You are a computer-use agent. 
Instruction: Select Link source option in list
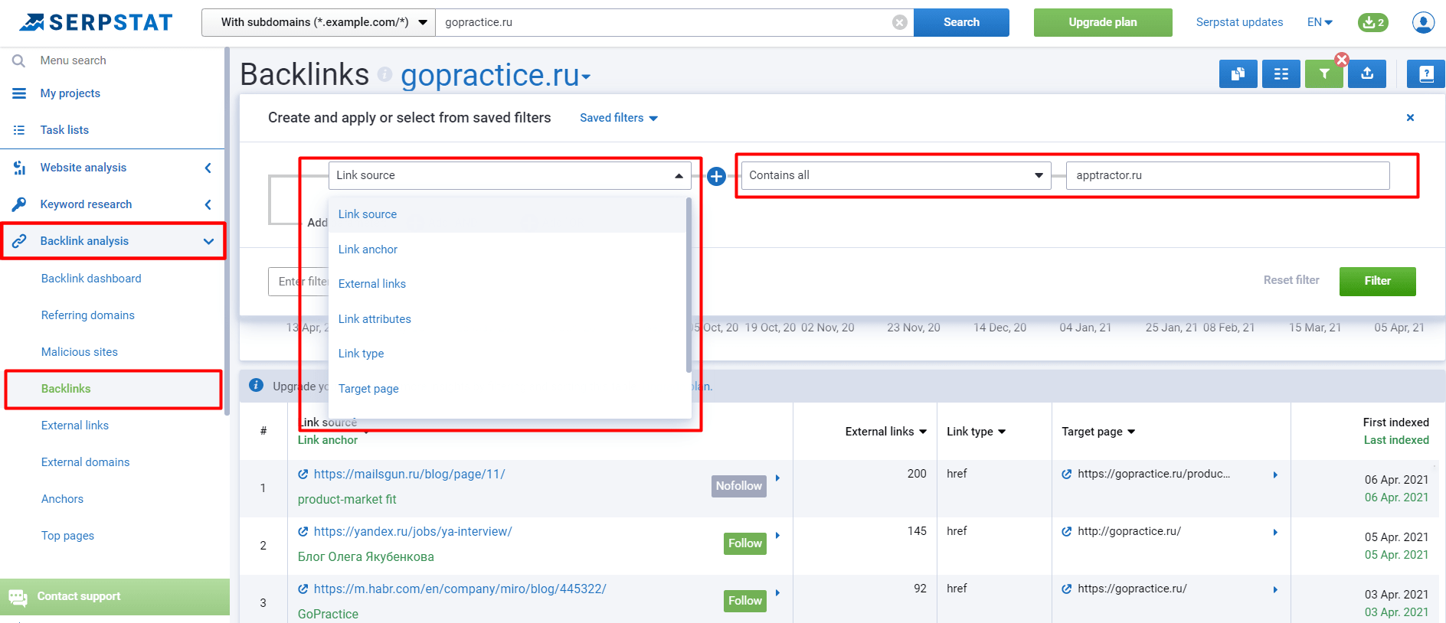[507, 214]
